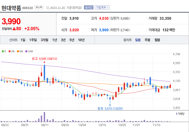
Task: Select the 1주일 line chart tab
Action: [x=33, y=40]
